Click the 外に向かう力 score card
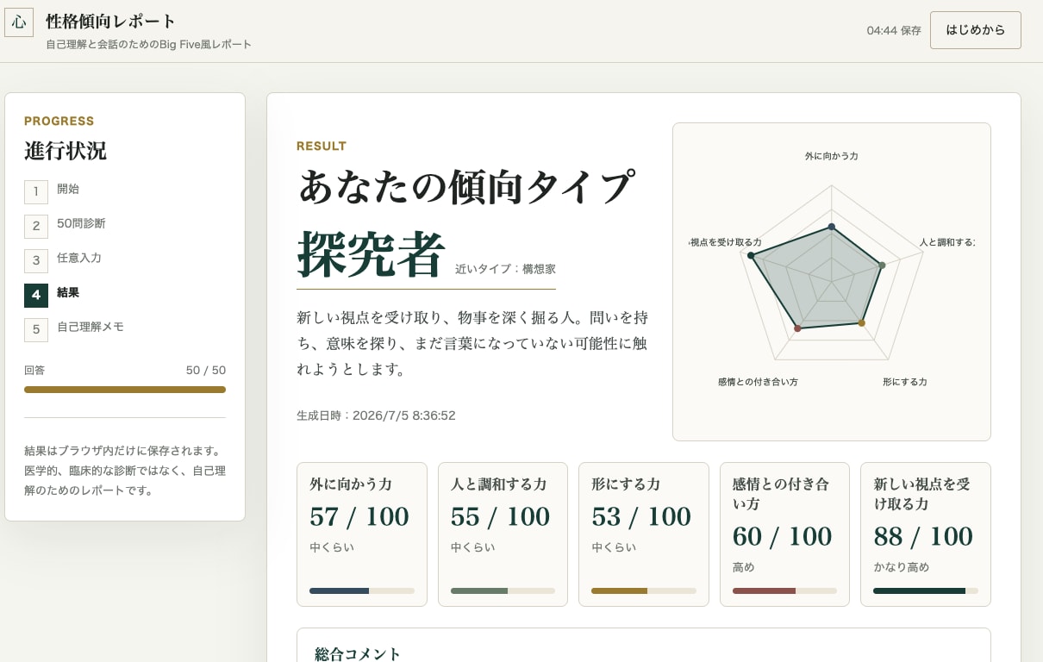 click(362, 534)
